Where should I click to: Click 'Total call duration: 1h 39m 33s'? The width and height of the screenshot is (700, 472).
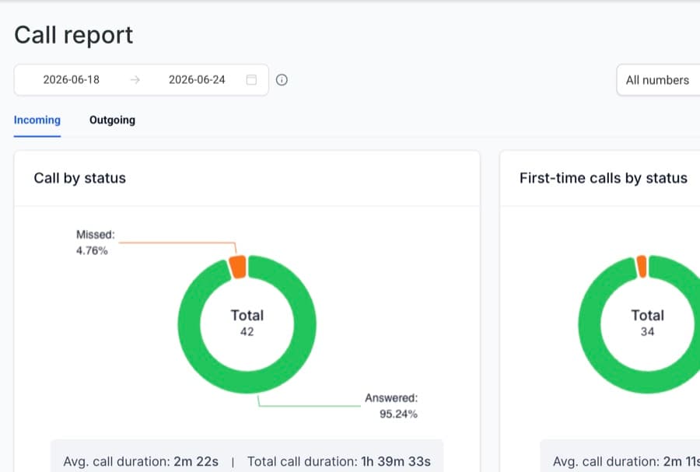(339, 461)
